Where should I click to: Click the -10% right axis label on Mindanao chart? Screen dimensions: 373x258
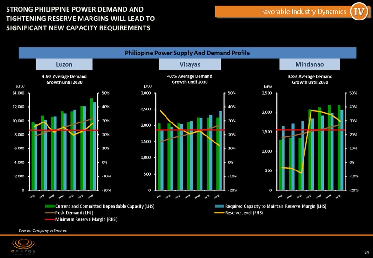pyautogui.click(x=353, y=177)
